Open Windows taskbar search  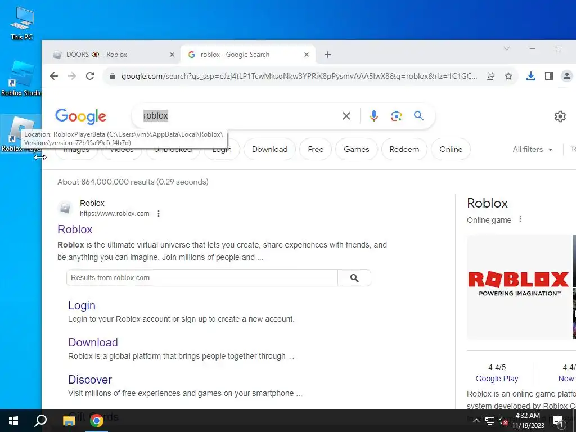coord(40,421)
